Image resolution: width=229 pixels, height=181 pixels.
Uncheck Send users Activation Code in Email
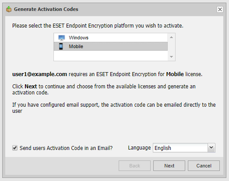coord(15,148)
